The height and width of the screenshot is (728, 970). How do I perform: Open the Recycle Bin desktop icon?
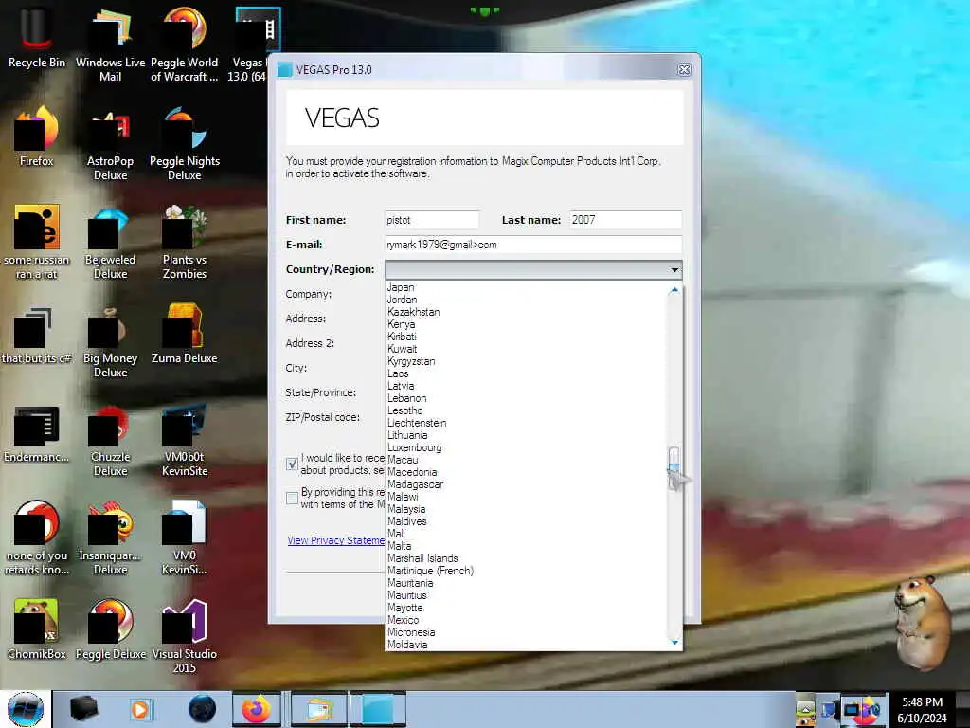click(x=37, y=37)
